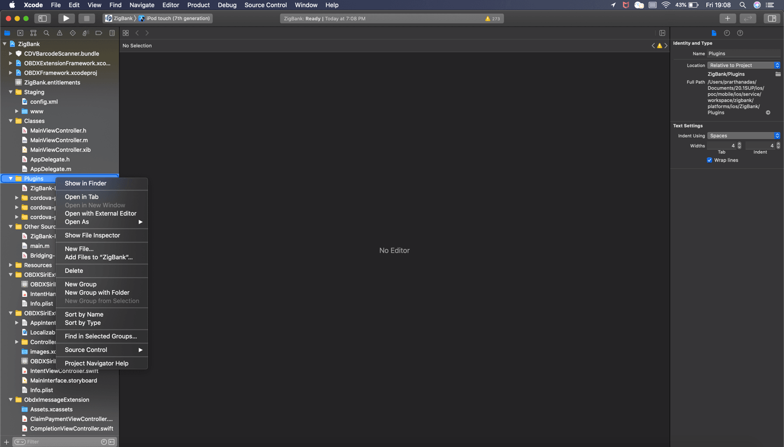
Task: Show the Quick Help inspector
Action: pyautogui.click(x=740, y=33)
